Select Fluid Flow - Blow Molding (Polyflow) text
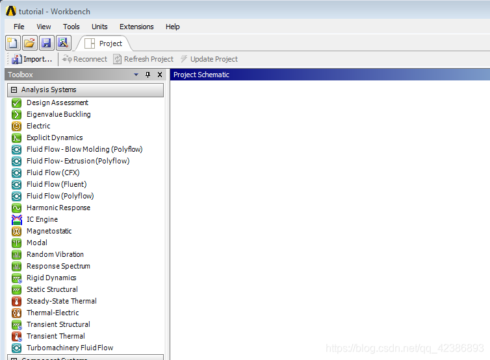The image size is (490, 360). (84, 149)
